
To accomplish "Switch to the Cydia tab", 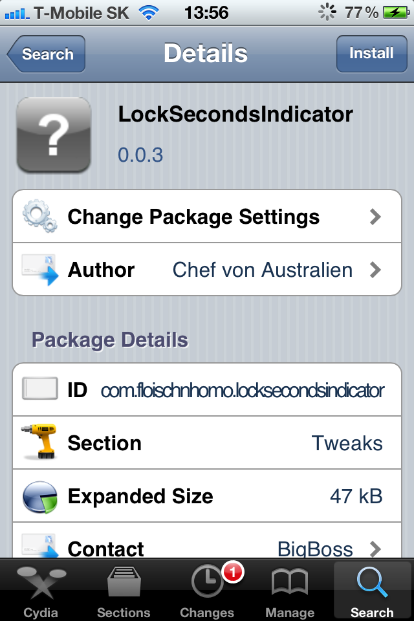I will tap(41, 590).
